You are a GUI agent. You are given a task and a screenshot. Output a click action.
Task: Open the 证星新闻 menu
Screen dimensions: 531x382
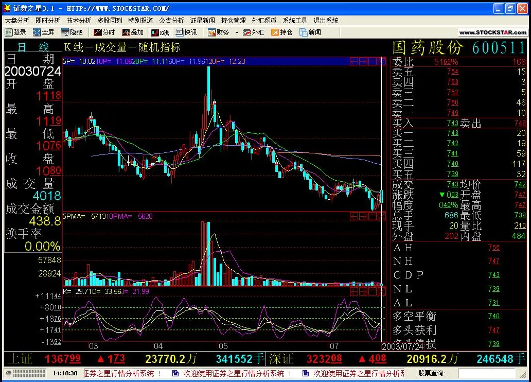pos(203,21)
